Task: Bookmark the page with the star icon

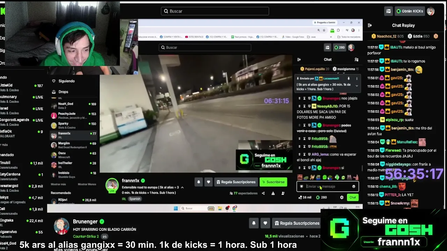Action: point(324,30)
